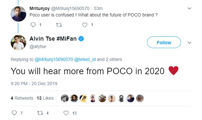
Task: Open @telset_id mention link
Action: click(85, 59)
